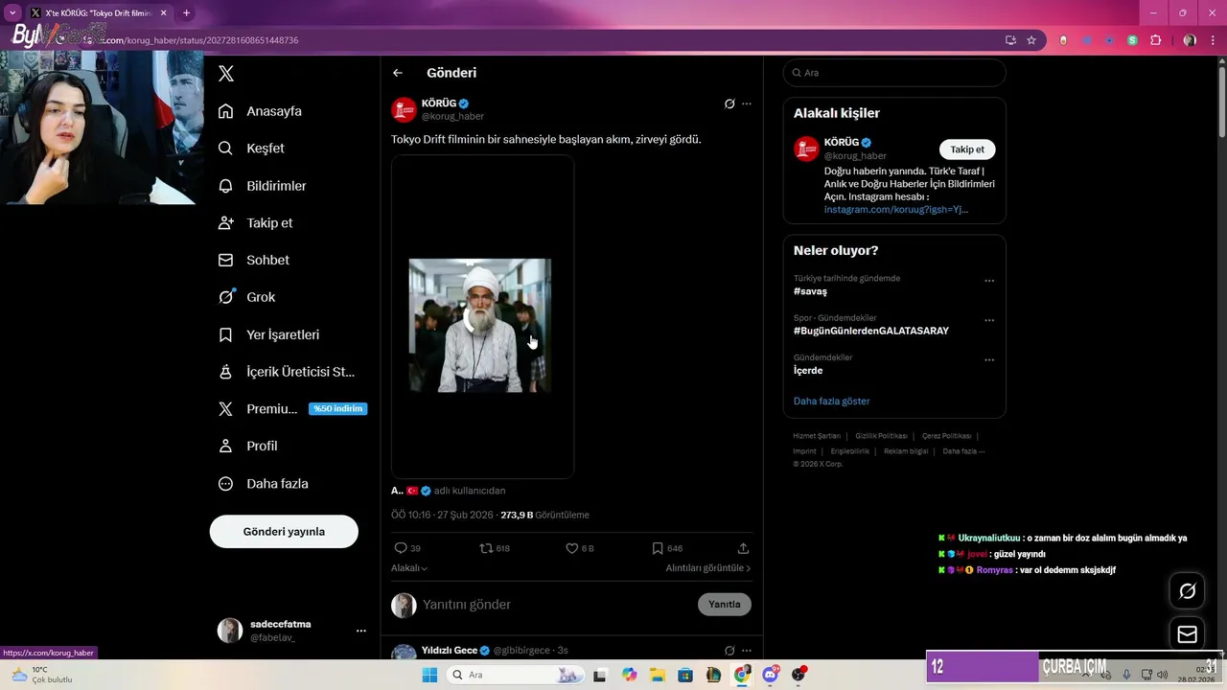Image resolution: width=1227 pixels, height=690 pixels.
Task: Click Grok icon on KÖRÜG post
Action: pyautogui.click(x=729, y=103)
